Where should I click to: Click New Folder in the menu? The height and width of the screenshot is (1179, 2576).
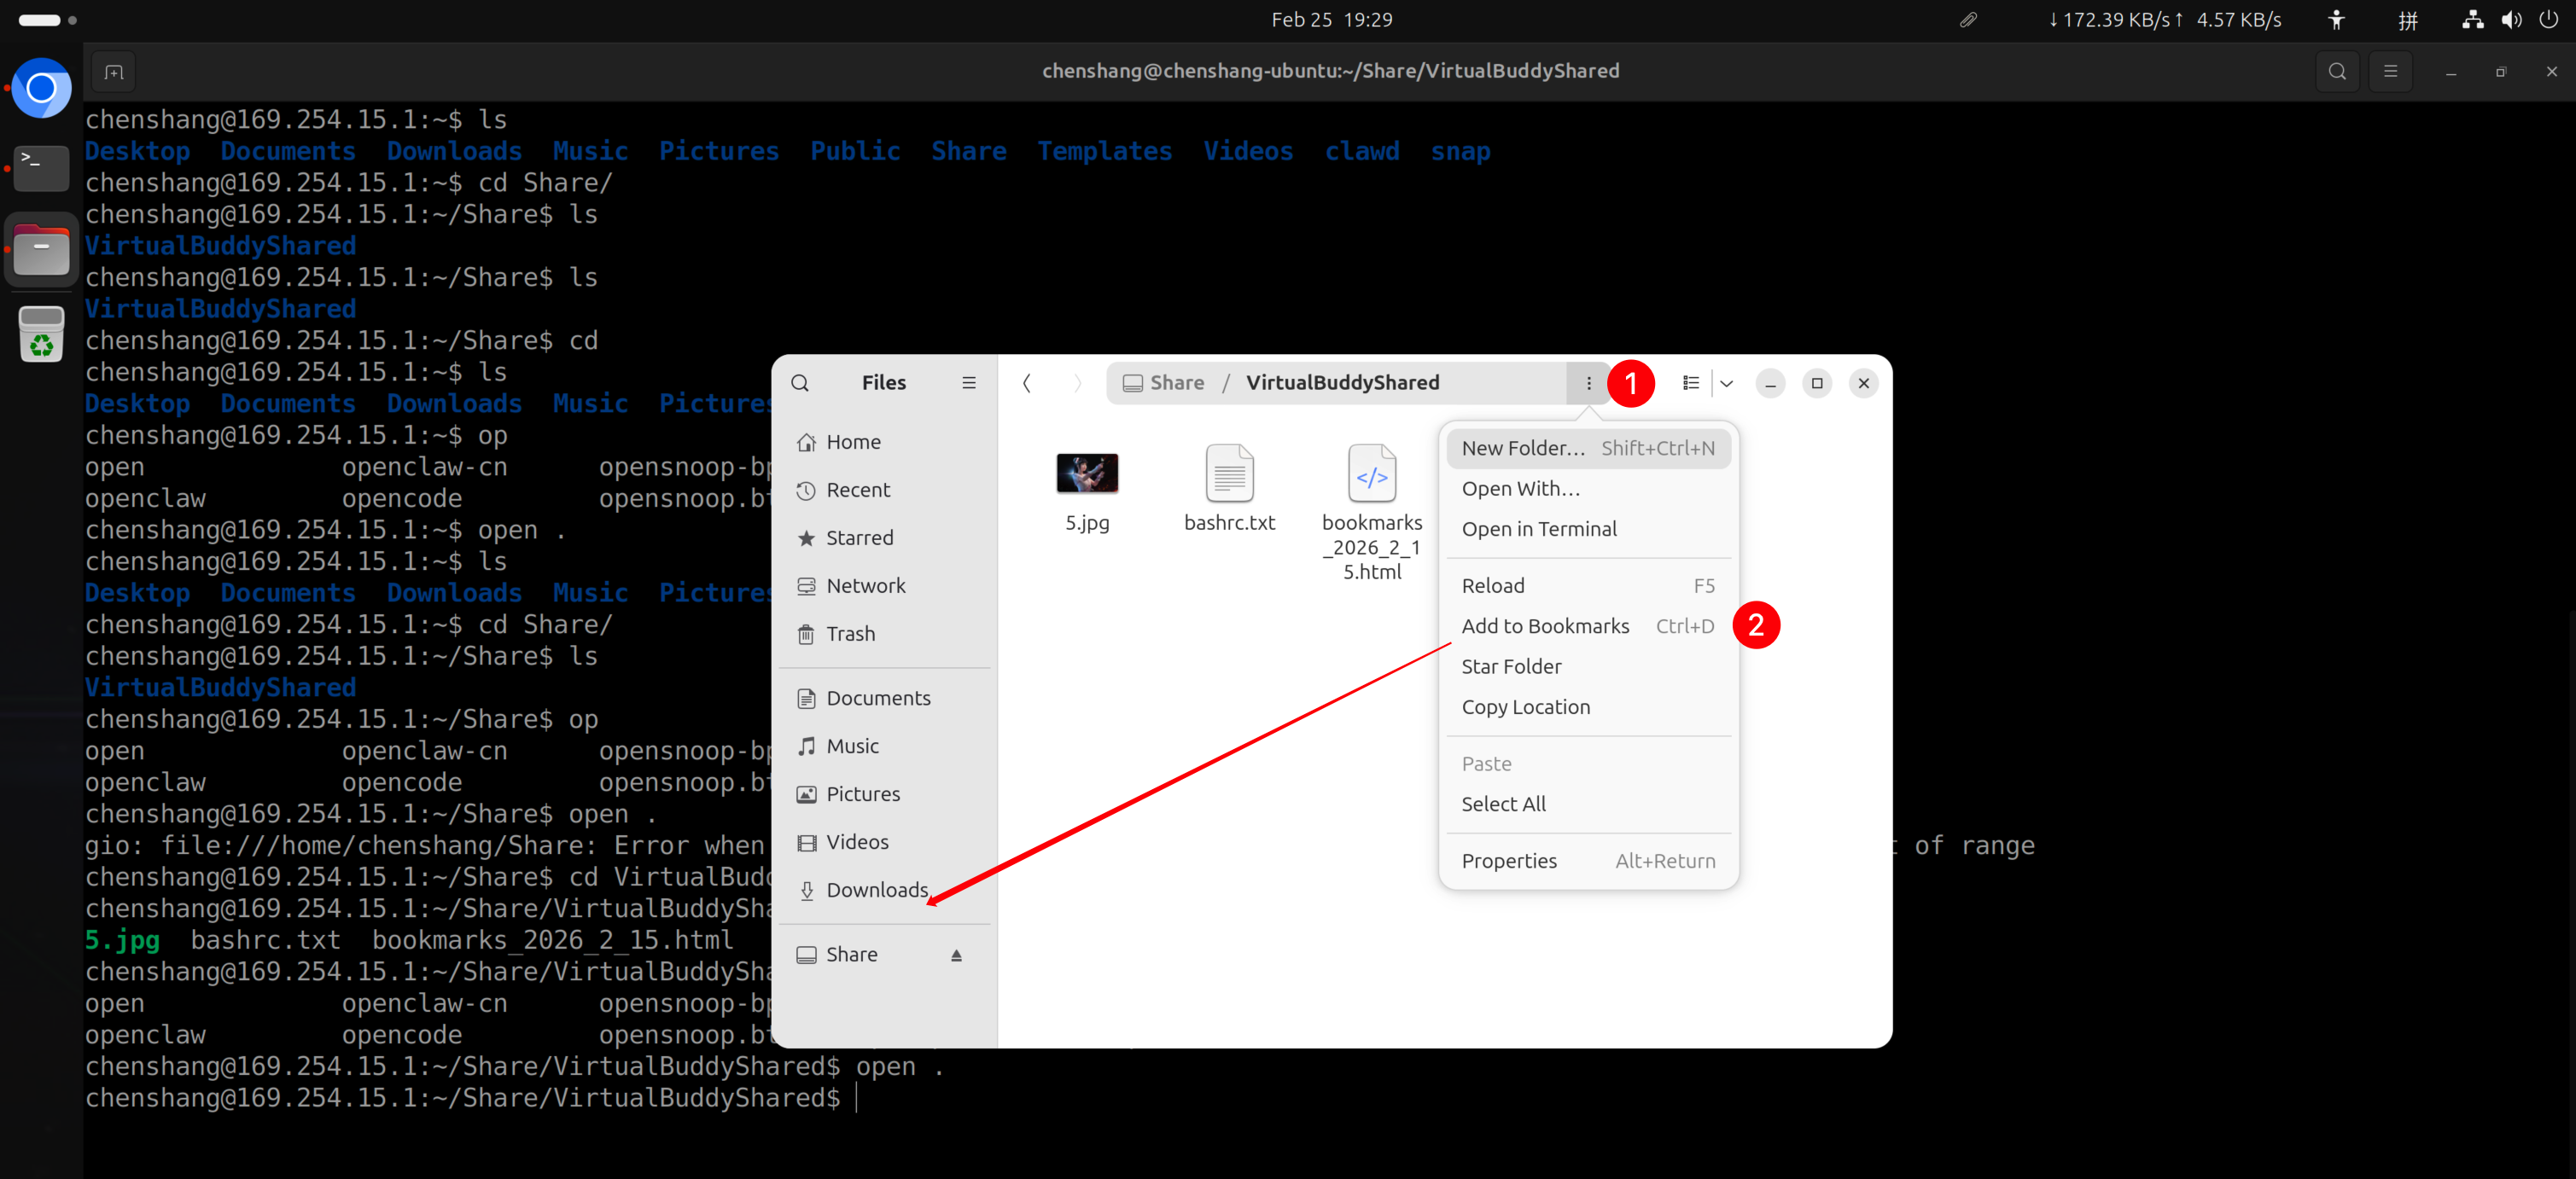(x=1523, y=448)
